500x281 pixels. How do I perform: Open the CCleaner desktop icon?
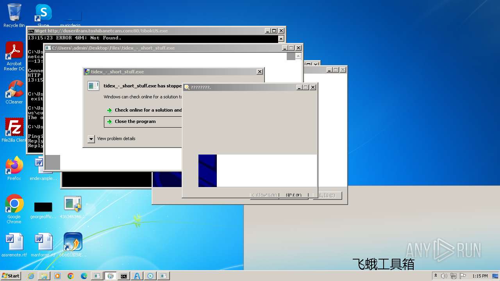(14, 92)
